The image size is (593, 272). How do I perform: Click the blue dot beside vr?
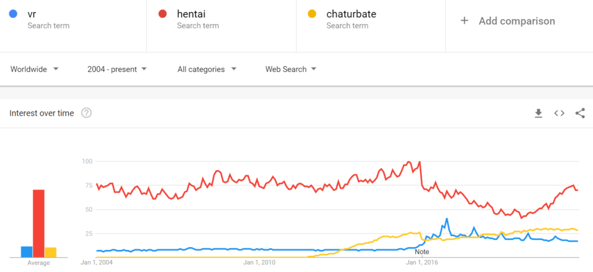pyautogui.click(x=13, y=14)
